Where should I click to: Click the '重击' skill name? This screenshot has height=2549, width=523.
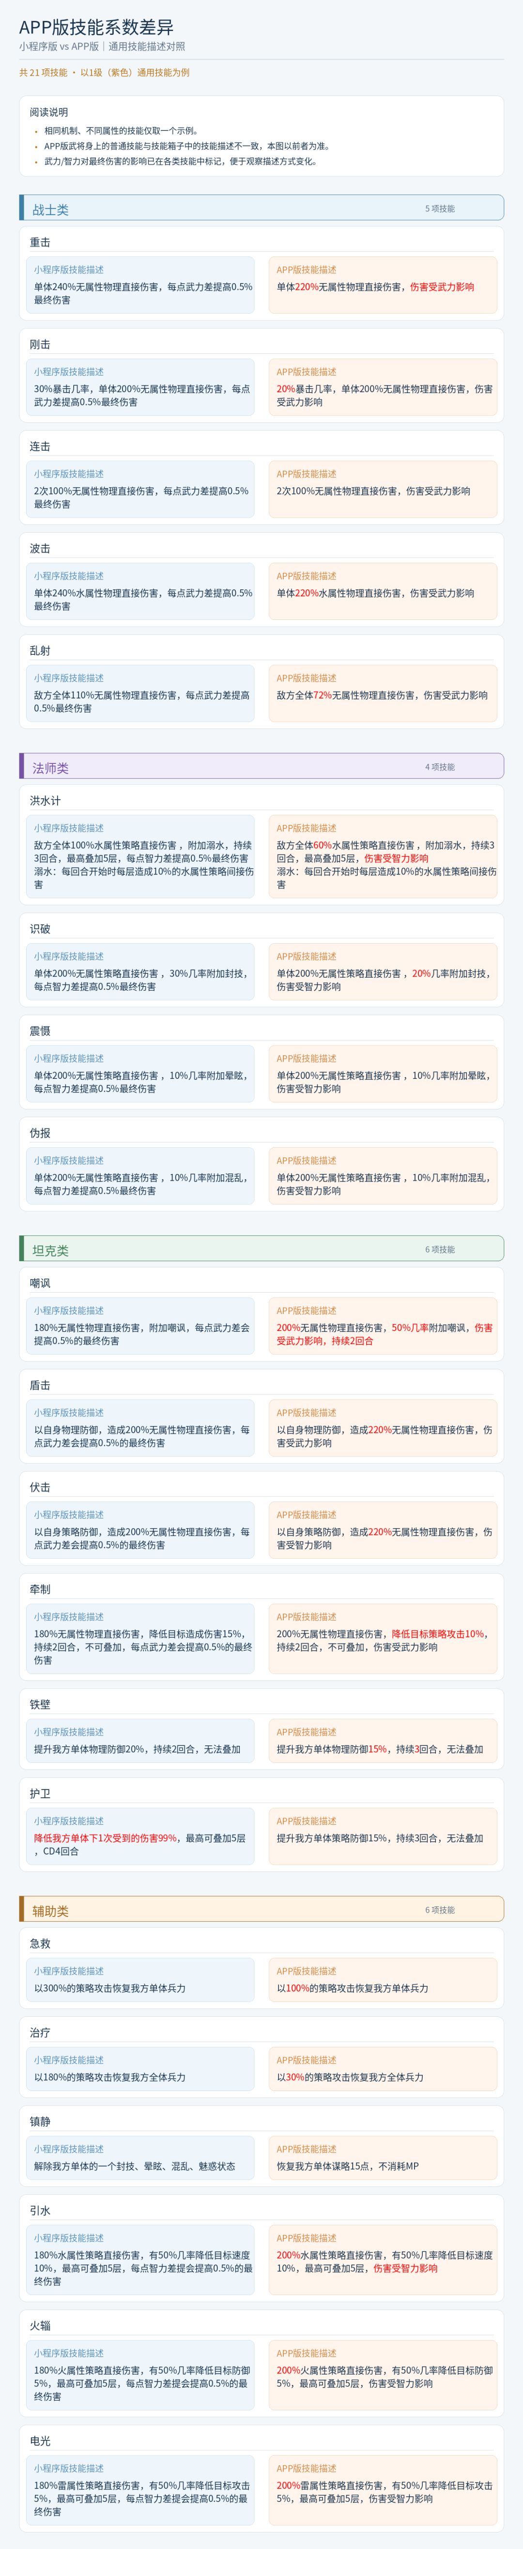(x=40, y=242)
